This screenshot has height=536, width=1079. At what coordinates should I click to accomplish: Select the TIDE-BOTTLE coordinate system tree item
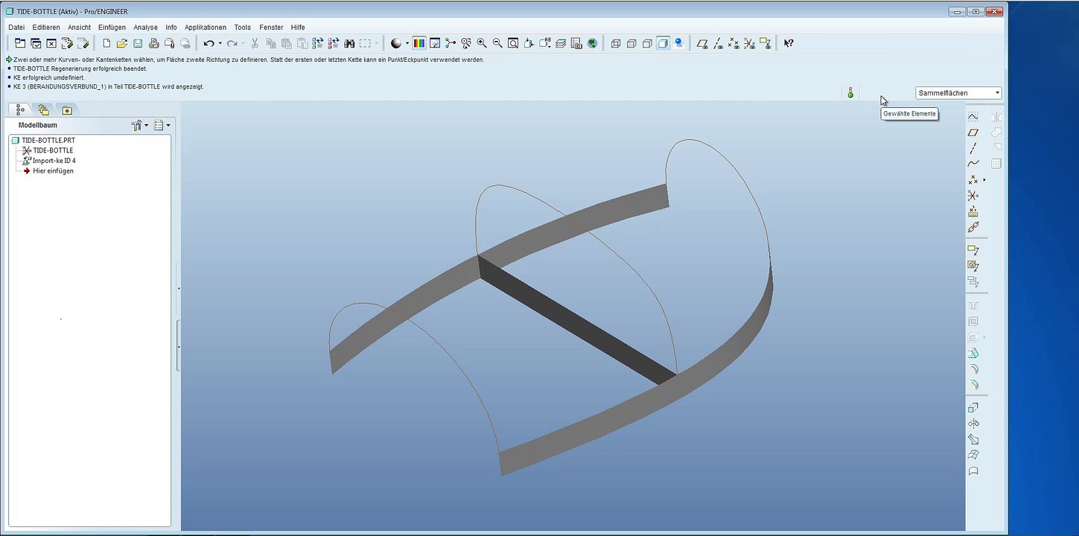48,150
